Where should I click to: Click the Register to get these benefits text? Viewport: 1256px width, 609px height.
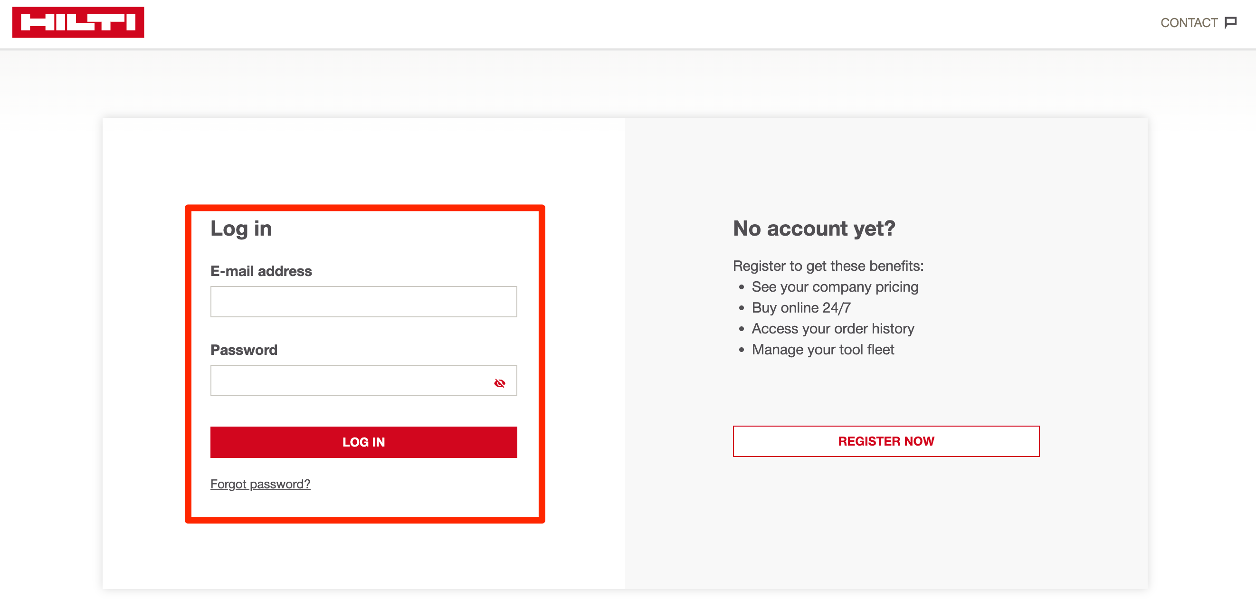tap(828, 266)
